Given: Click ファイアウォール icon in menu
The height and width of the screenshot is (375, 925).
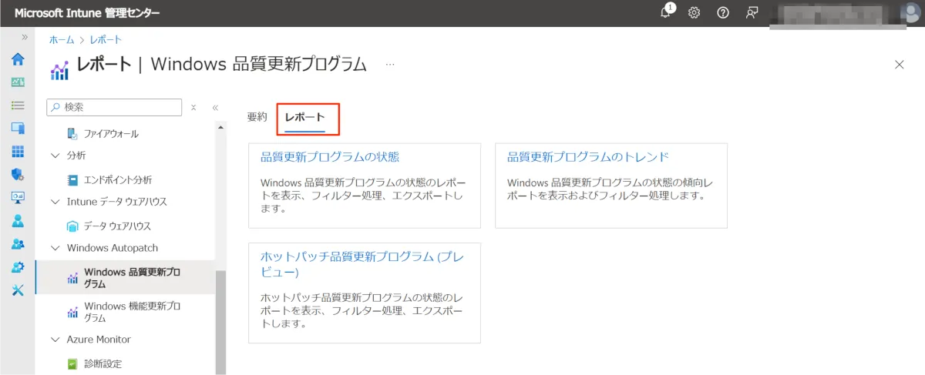Looking at the screenshot, I should coord(72,134).
